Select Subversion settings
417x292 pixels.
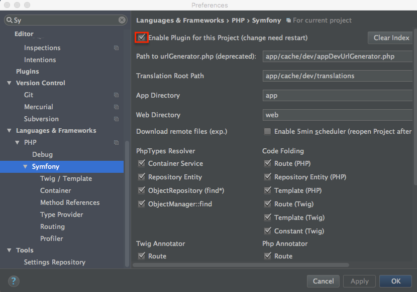(41, 119)
